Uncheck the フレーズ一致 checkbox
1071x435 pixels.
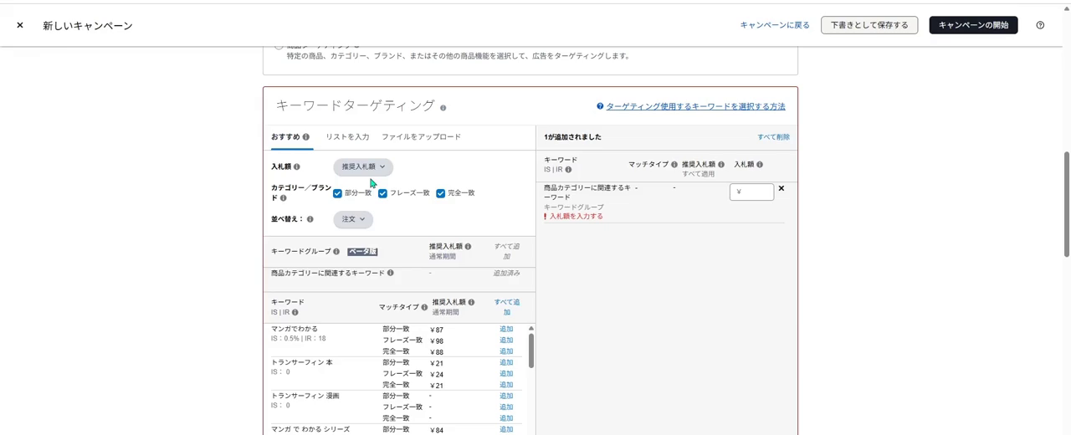[382, 193]
